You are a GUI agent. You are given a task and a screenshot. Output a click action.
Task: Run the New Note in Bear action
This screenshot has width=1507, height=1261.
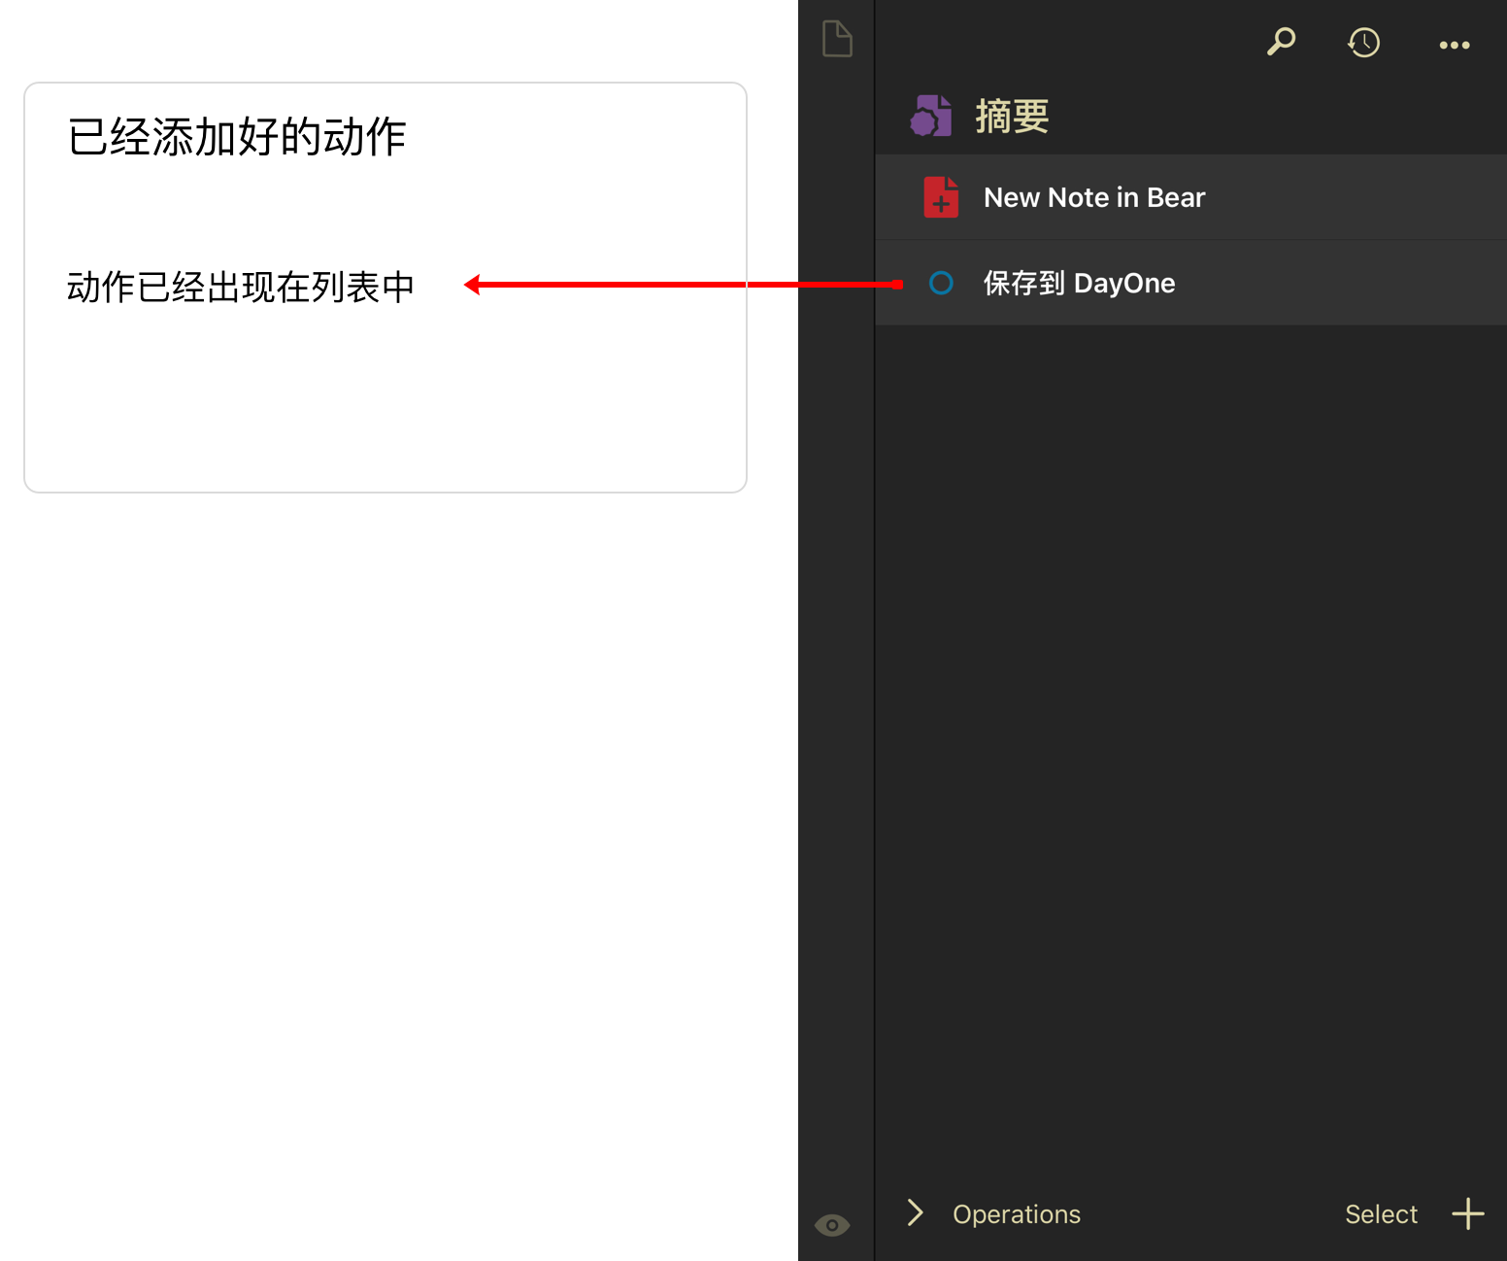[1190, 197]
